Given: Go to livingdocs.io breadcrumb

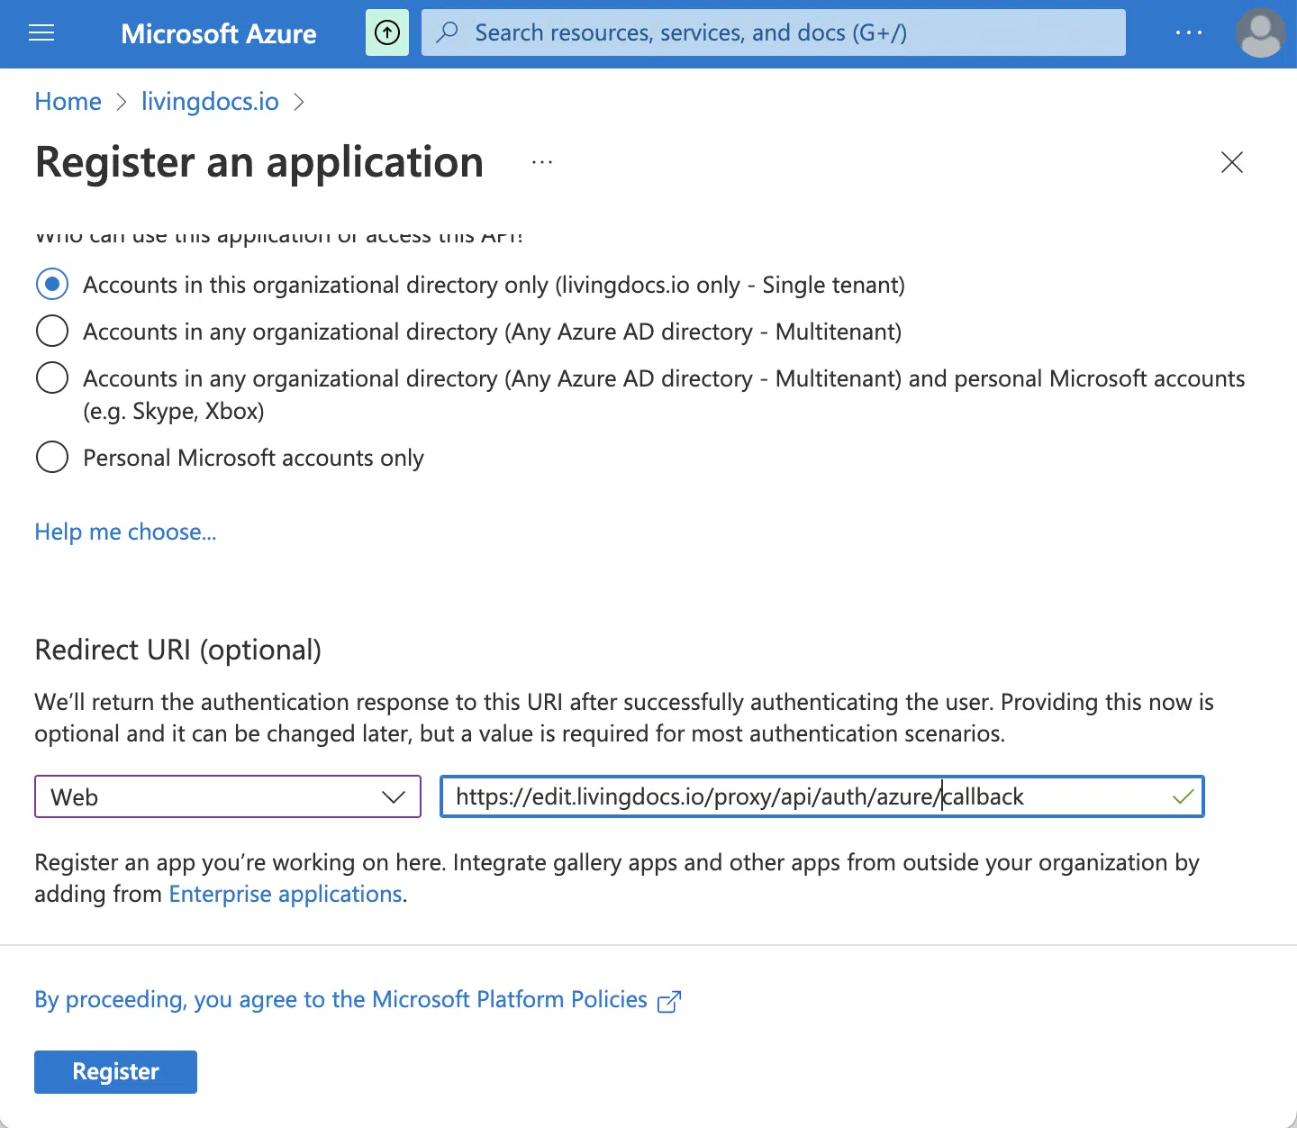Looking at the screenshot, I should (x=210, y=101).
